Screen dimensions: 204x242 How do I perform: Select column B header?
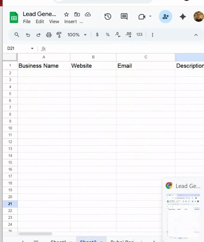[93, 57]
